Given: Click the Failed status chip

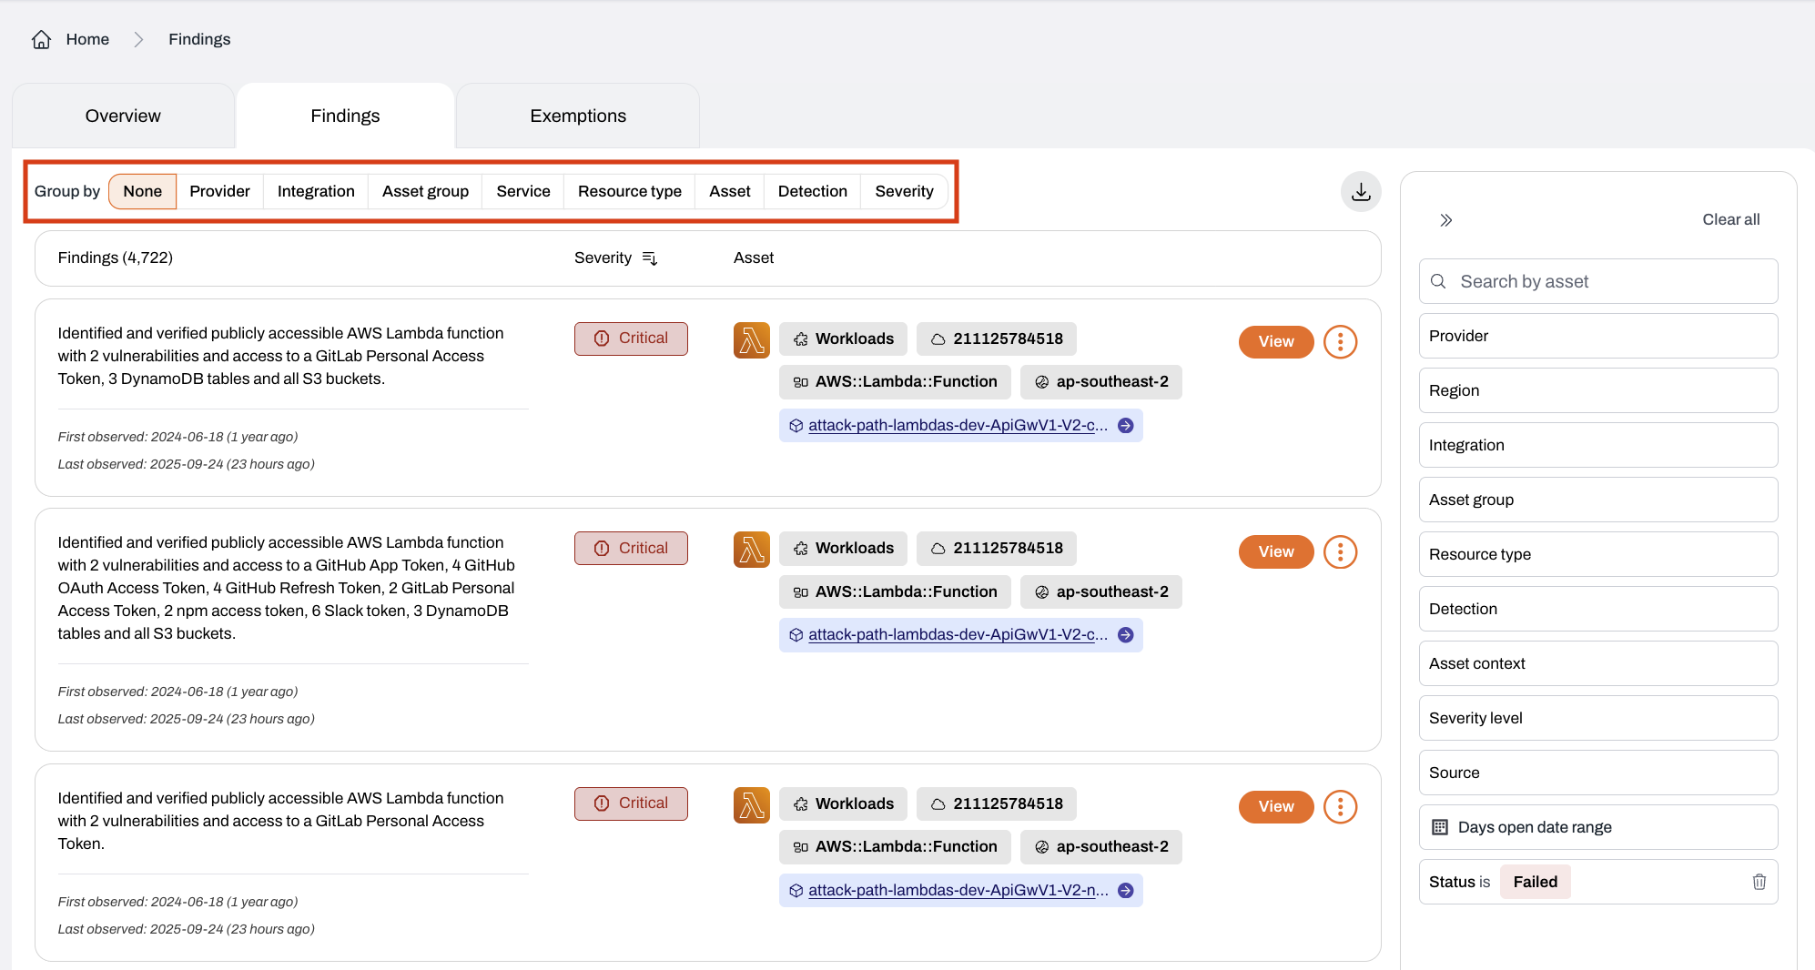Looking at the screenshot, I should click(1536, 882).
